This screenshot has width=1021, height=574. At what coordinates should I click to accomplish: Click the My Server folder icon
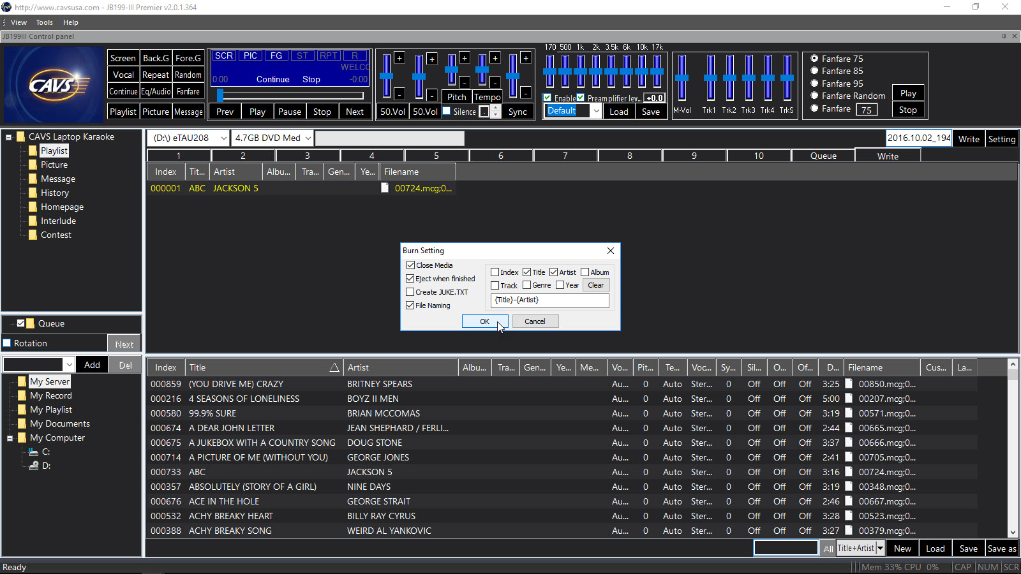(x=22, y=381)
